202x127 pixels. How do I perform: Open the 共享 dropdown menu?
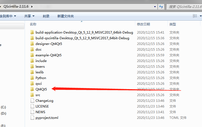tap(29, 16)
